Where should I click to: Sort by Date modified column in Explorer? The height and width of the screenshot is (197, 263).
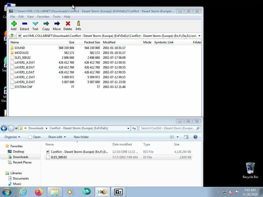point(122,144)
